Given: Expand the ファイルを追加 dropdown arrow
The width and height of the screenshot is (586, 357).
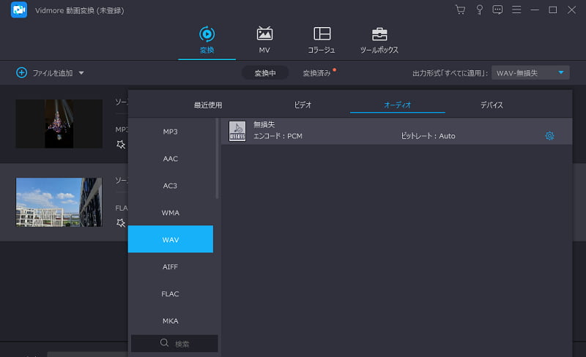Looking at the screenshot, I should (x=81, y=73).
